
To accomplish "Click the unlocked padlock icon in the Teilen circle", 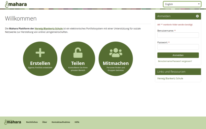I will pyautogui.click(x=78, y=53).
